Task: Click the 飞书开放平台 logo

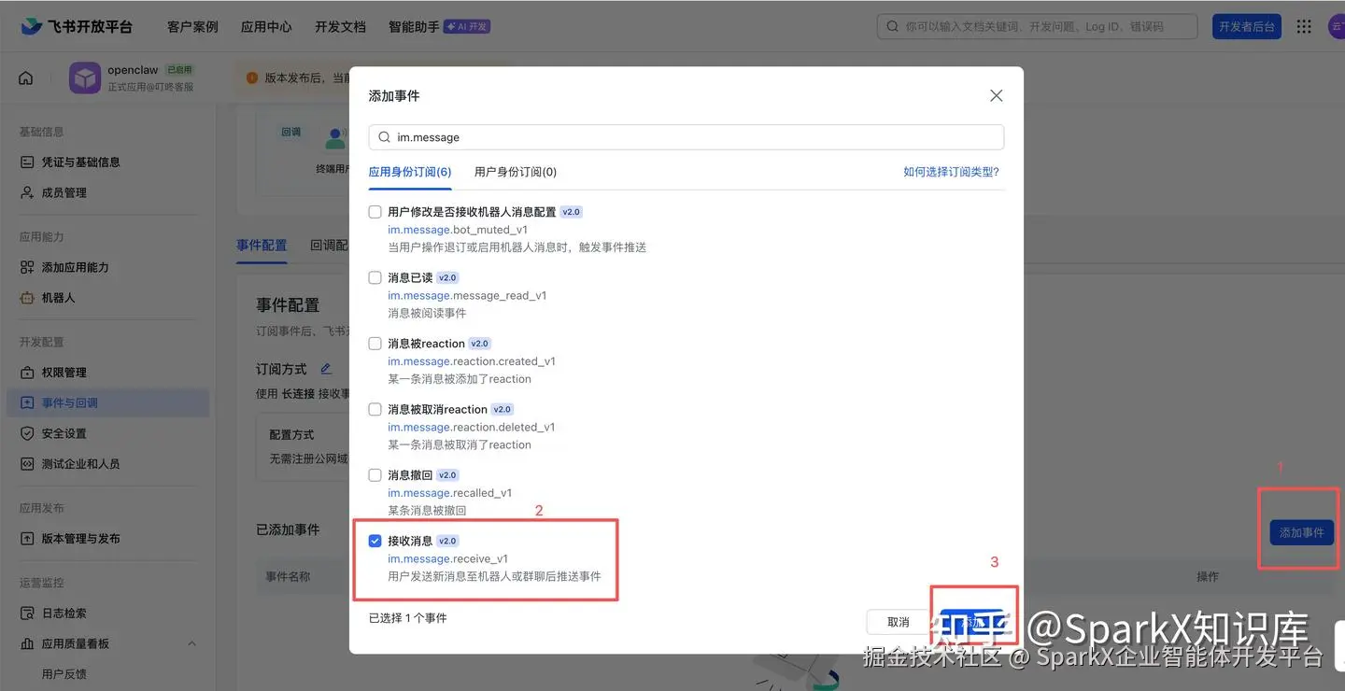Action: (77, 26)
